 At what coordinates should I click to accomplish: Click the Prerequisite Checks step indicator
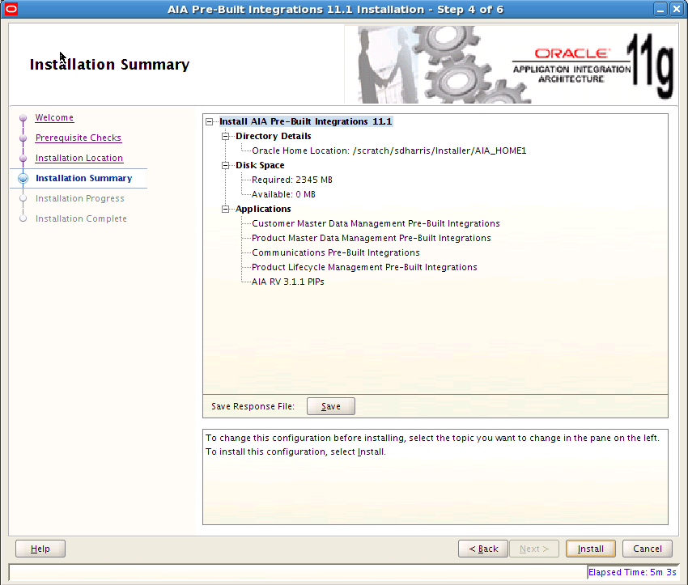(x=22, y=138)
